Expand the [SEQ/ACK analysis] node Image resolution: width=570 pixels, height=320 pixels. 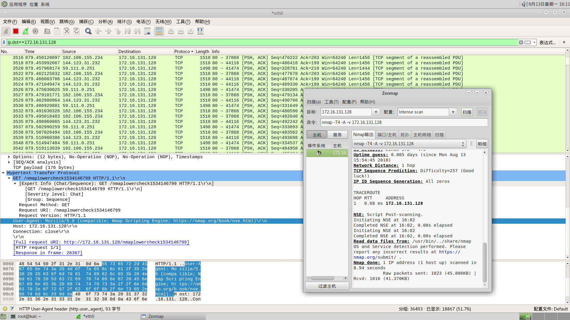tap(9, 162)
